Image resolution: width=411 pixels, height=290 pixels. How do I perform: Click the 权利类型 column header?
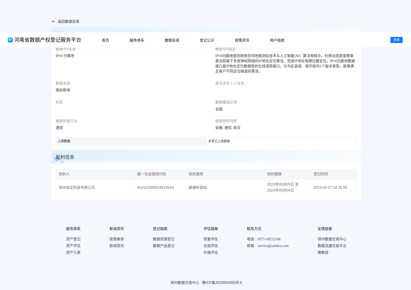(225, 174)
